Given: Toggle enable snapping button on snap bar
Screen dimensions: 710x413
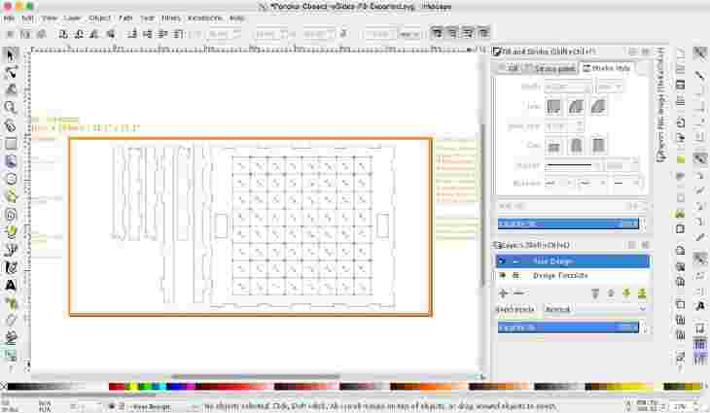Looking at the screenshot, I should click(700, 53).
